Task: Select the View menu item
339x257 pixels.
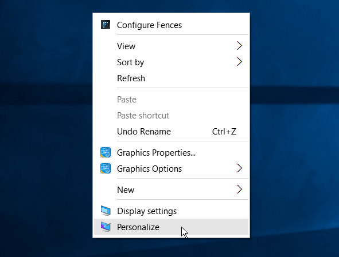Action: (172, 46)
